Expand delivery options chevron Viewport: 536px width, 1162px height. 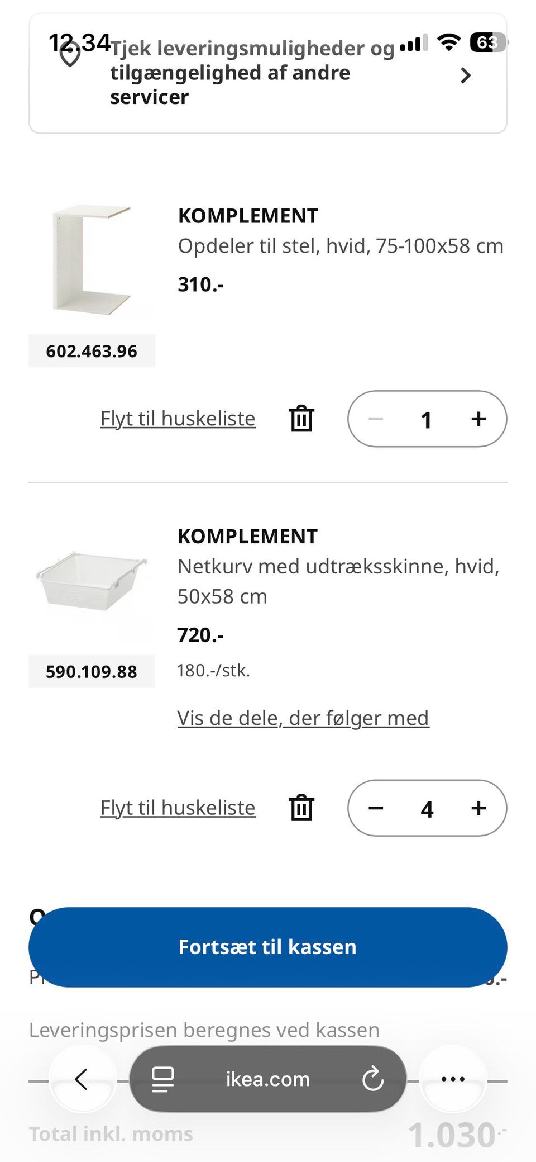pyautogui.click(x=465, y=75)
